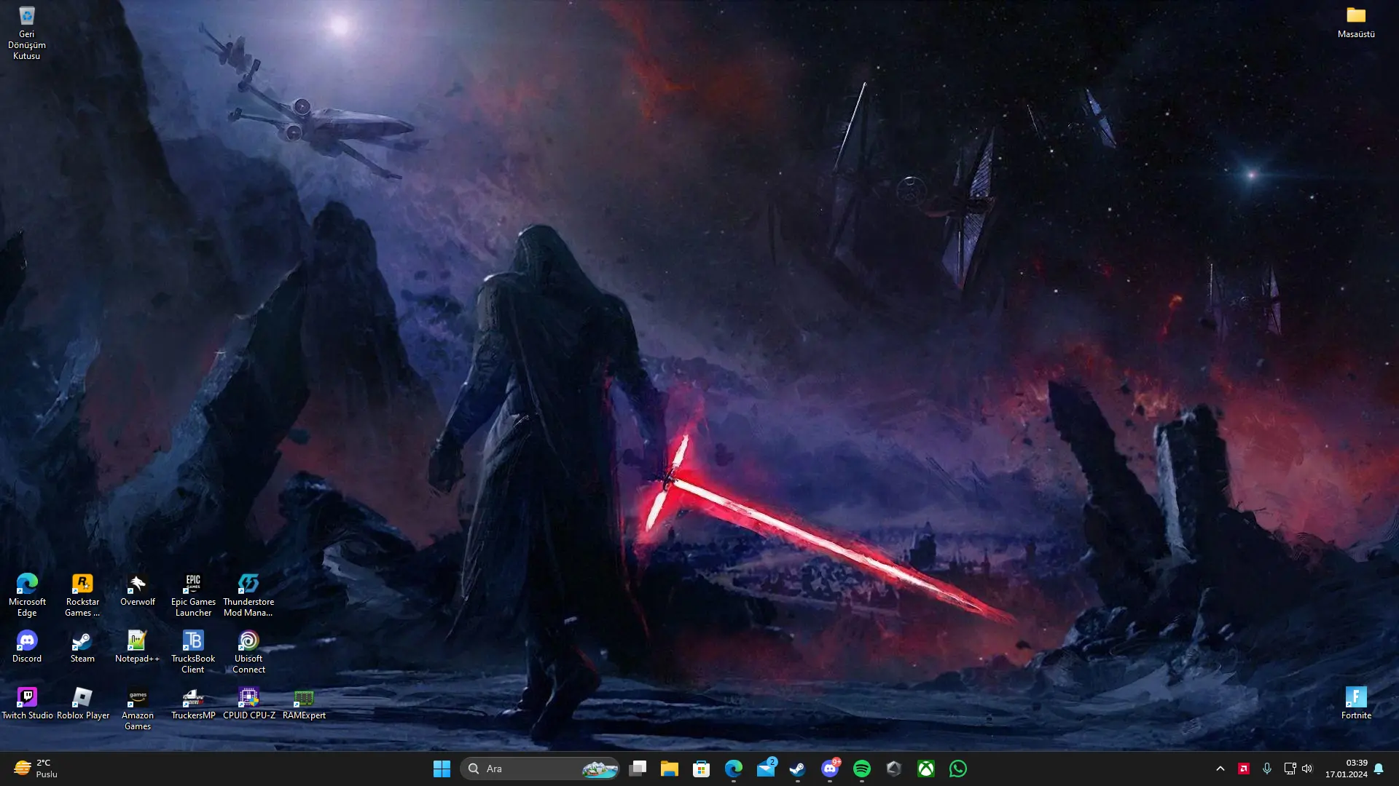Open the Windows Start menu
1399x786 pixels.
pyautogui.click(x=442, y=769)
